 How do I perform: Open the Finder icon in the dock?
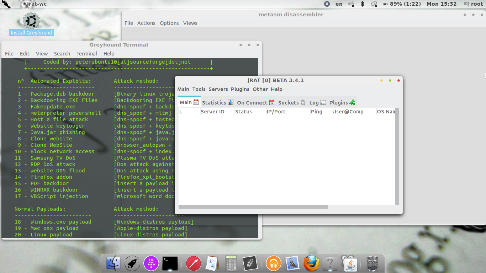coord(113,264)
